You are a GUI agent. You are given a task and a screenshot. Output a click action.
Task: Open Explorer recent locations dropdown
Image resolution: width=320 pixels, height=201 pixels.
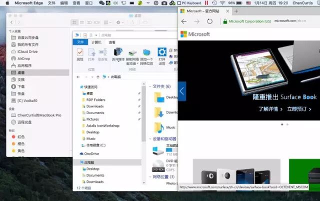92,77
